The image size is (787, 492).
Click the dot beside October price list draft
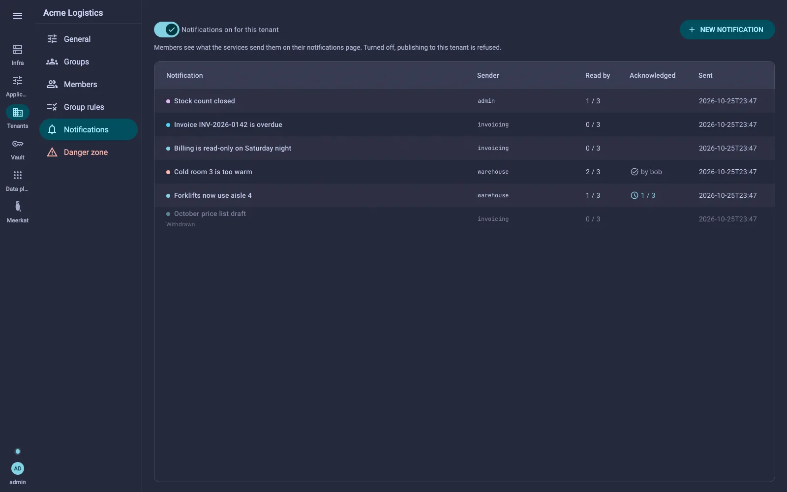168,214
